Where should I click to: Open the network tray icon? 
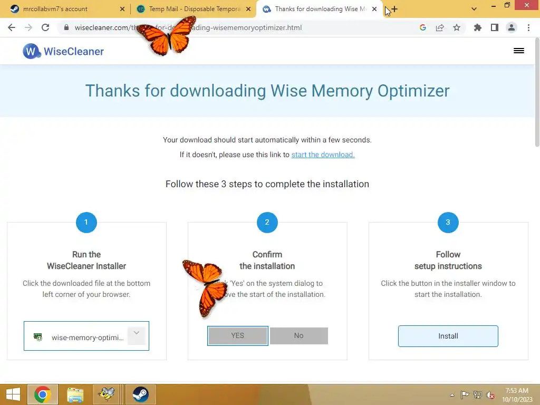(478, 395)
